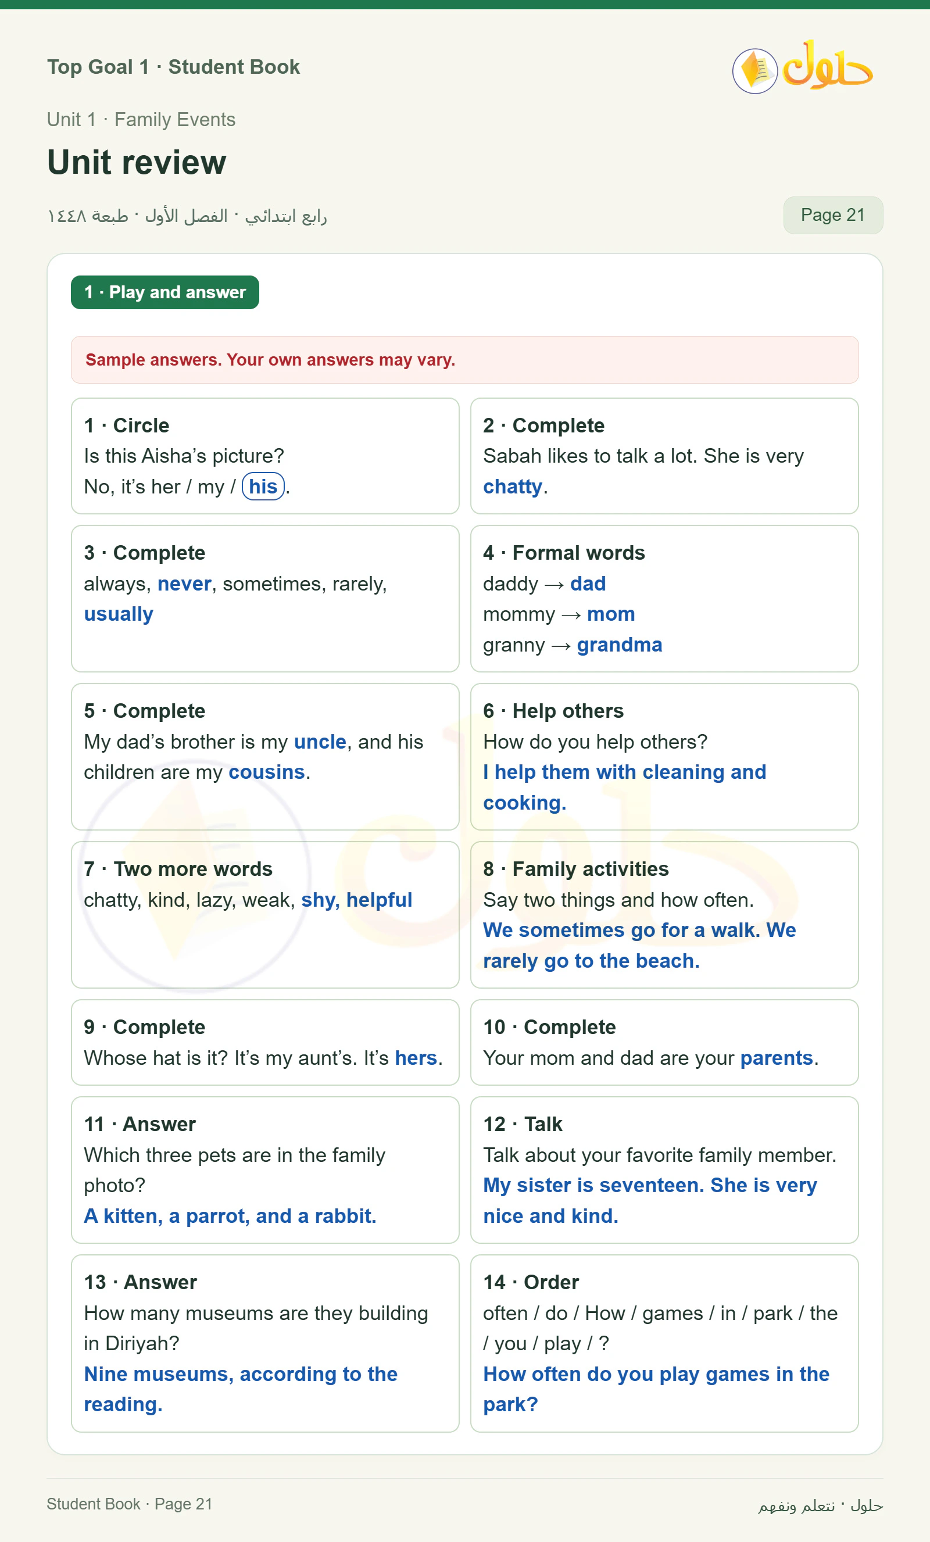Click the '6 · Help others' card title
This screenshot has height=1542, width=930.
[x=553, y=711]
